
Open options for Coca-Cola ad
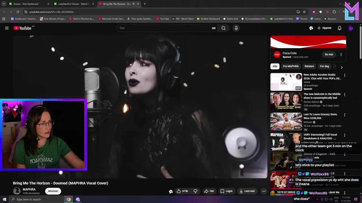point(341,54)
